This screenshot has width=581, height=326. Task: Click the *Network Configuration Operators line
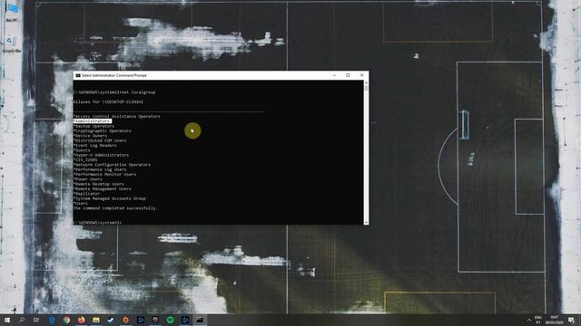[112, 165]
